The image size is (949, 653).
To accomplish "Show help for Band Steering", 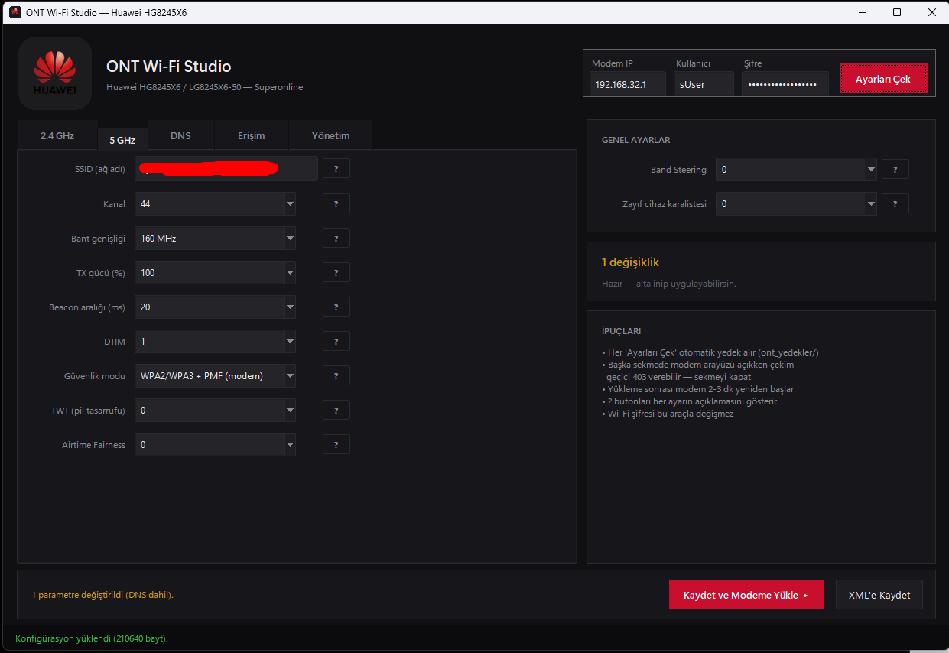I will [895, 169].
